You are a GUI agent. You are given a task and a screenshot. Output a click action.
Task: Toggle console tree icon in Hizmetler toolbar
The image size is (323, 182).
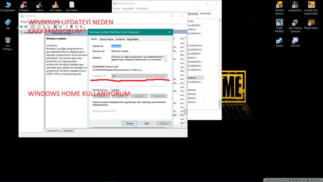point(33,27)
